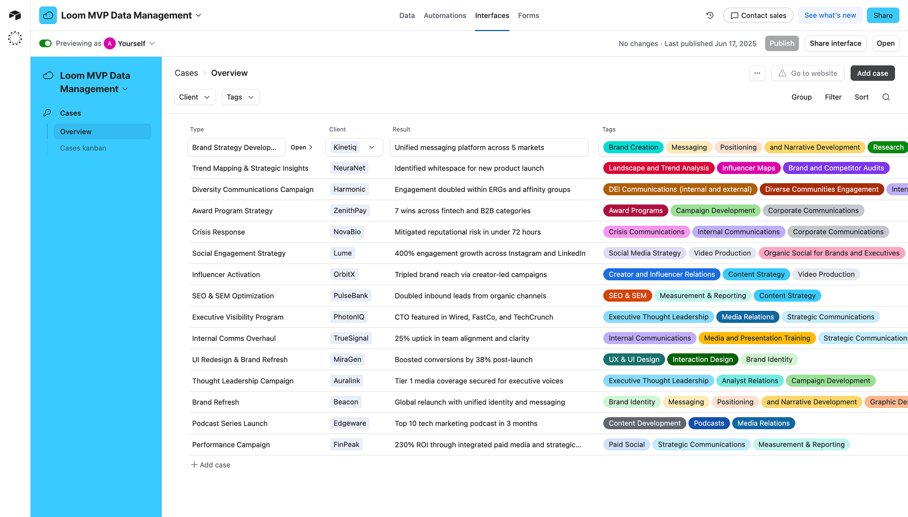Viewport: 908px width, 517px height.
Task: Click the Group option
Action: pyautogui.click(x=802, y=97)
